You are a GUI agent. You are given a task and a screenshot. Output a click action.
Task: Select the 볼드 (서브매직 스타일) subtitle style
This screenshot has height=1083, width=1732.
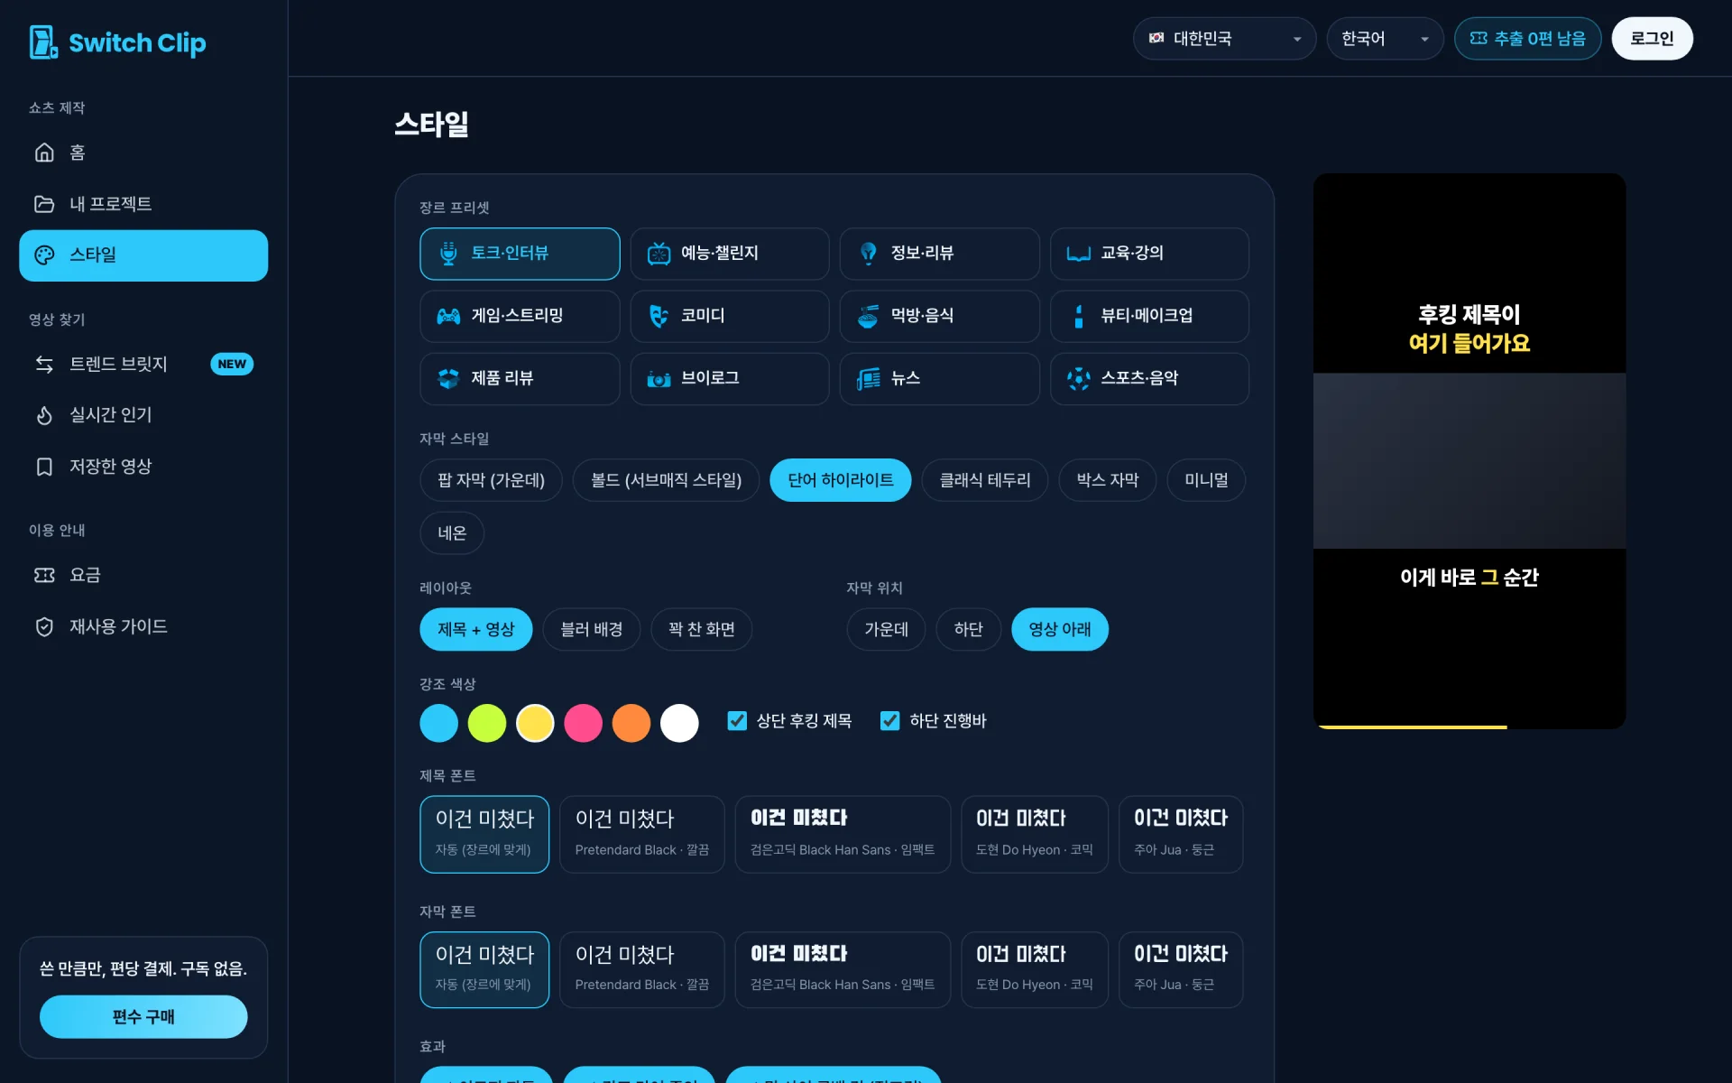coord(666,480)
